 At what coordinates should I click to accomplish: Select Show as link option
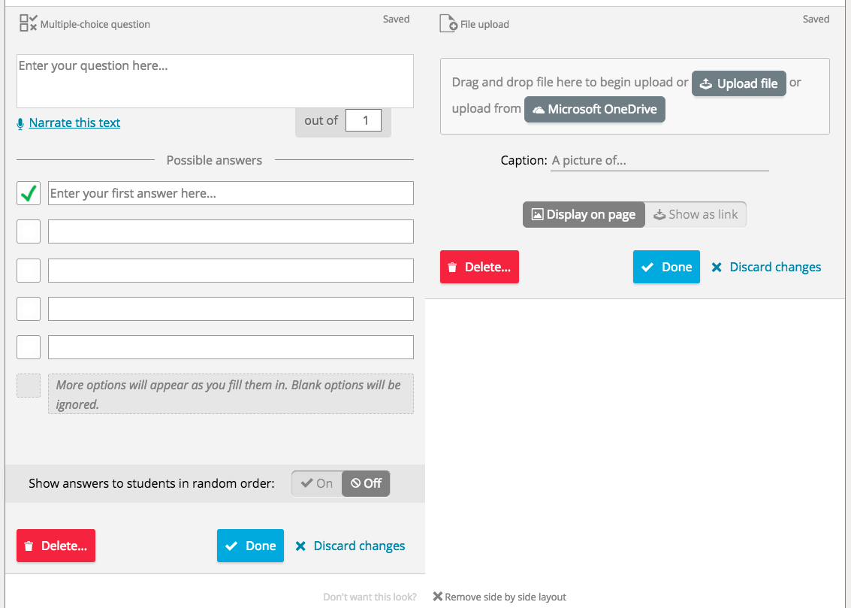click(696, 214)
